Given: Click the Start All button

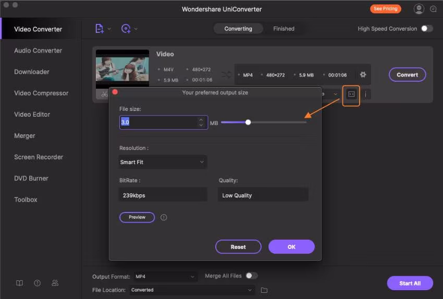Looking at the screenshot, I should (x=410, y=283).
